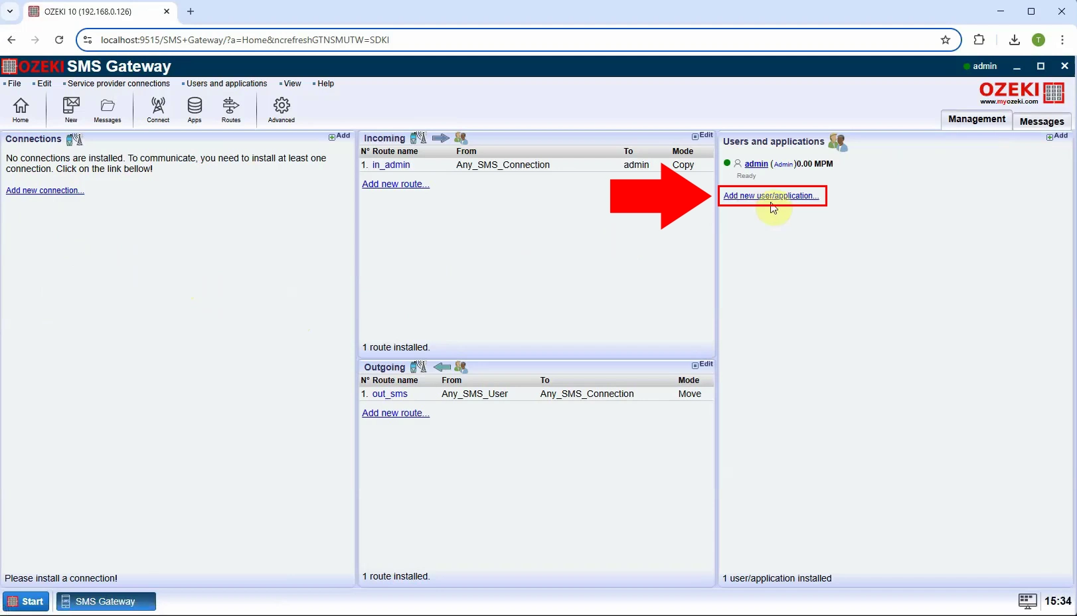Click Add new route under Outgoing

[x=396, y=413]
